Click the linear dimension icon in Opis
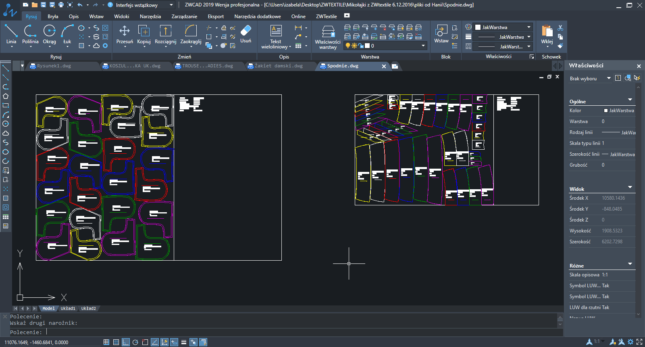645x347 pixels. tap(298, 28)
